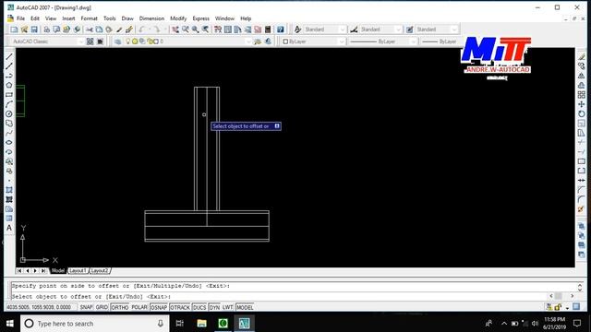Screen dimensions: 591x332
Task: Click the Cut (scissors) icon
Action: point(90,30)
